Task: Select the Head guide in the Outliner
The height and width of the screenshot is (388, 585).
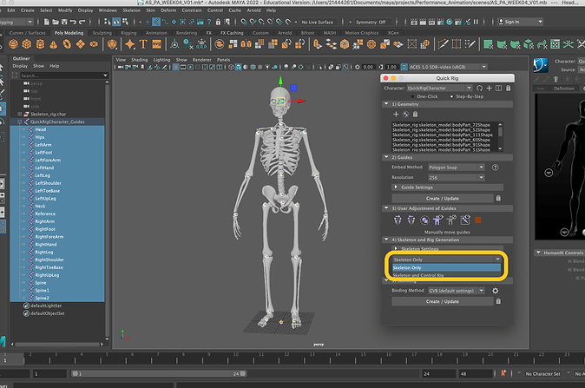Action: [40, 129]
